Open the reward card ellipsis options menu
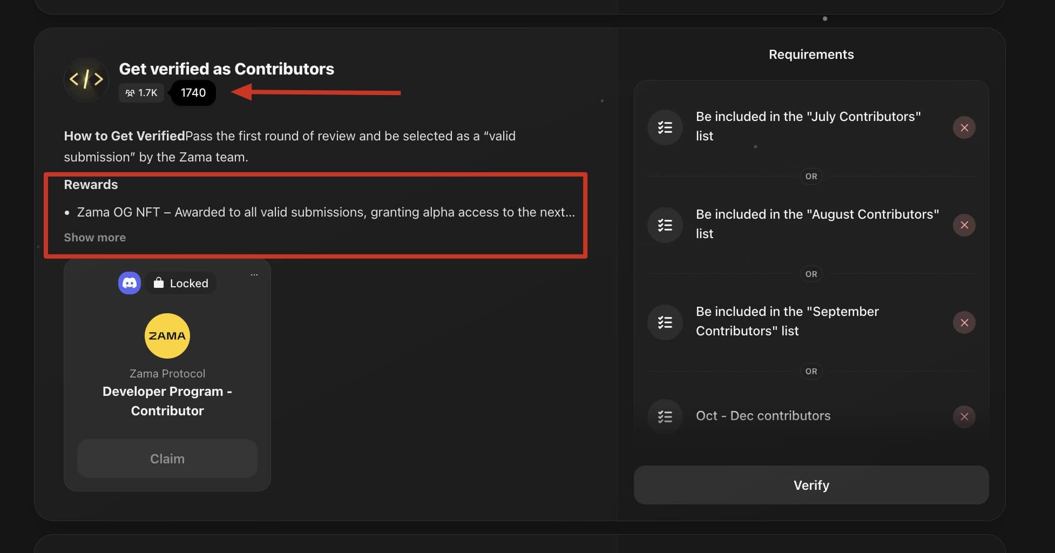This screenshot has height=553, width=1055. [x=254, y=274]
